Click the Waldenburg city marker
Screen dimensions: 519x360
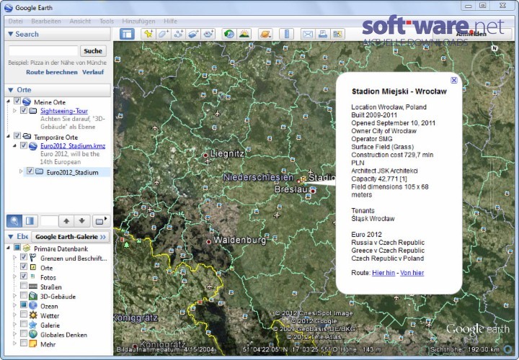tap(208, 242)
